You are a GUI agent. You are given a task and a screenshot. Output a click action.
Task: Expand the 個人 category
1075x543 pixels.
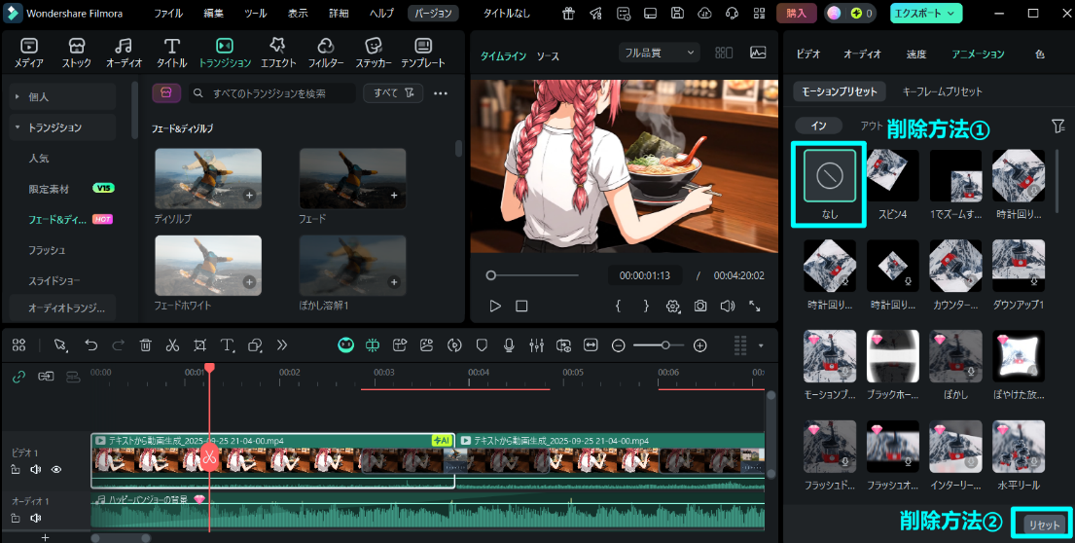click(x=62, y=96)
